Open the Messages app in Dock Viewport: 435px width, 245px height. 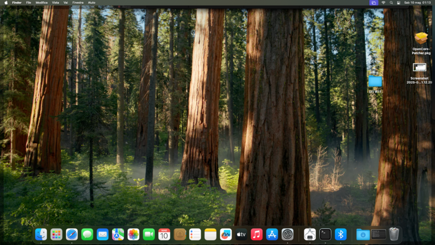(x=87, y=234)
